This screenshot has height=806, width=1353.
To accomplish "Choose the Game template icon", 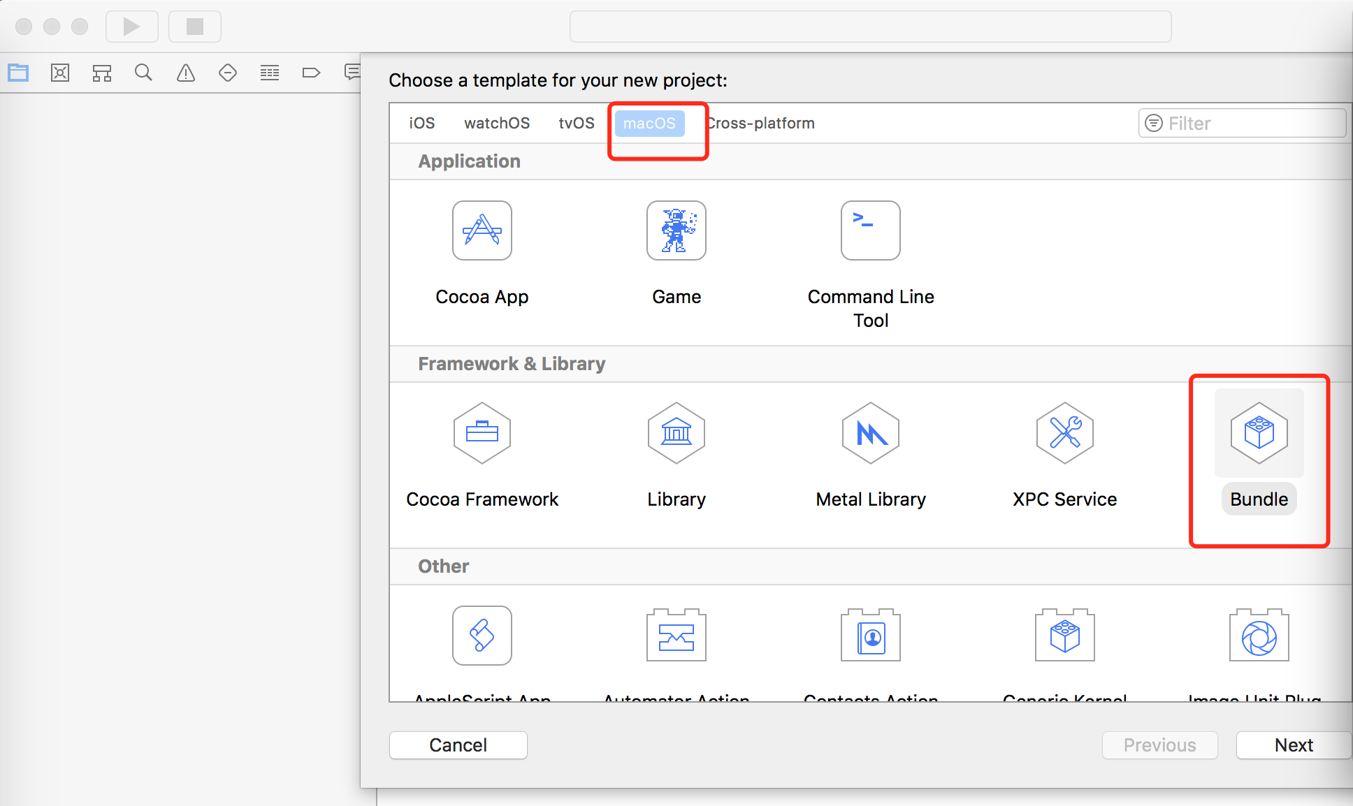I will click(x=676, y=230).
